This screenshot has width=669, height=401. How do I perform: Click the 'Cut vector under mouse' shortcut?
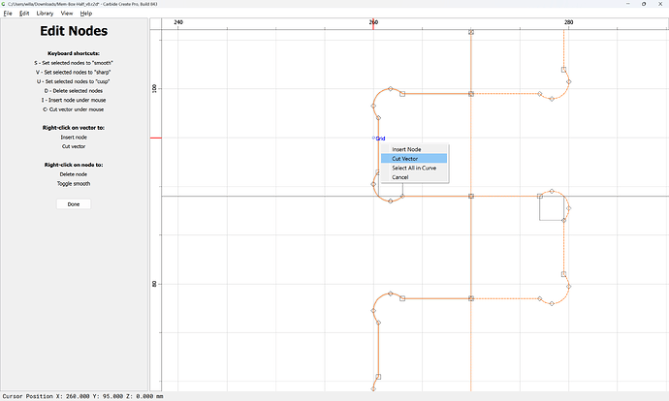(x=74, y=109)
